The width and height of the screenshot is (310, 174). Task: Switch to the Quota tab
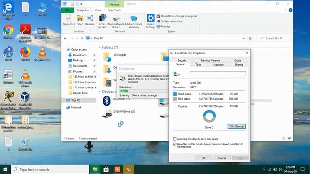point(238,60)
